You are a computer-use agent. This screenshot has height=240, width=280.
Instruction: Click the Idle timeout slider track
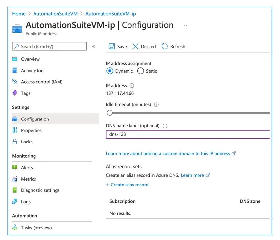(190, 113)
